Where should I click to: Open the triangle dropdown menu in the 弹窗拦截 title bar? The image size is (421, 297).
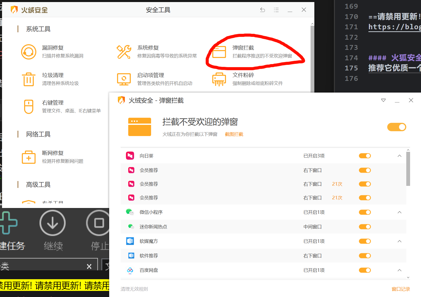click(x=383, y=100)
